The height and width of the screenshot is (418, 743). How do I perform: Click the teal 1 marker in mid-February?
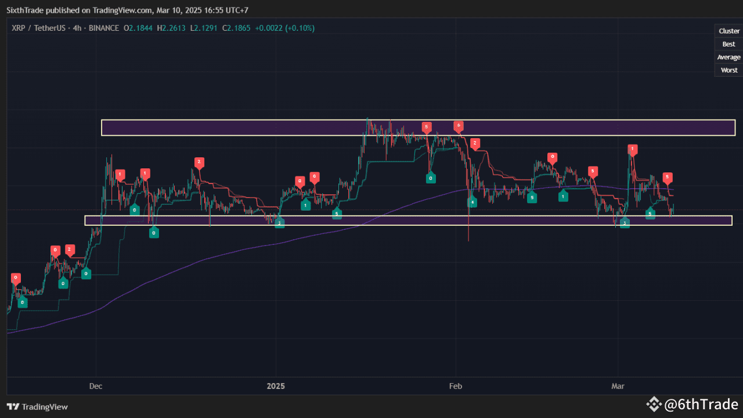pyautogui.click(x=562, y=196)
